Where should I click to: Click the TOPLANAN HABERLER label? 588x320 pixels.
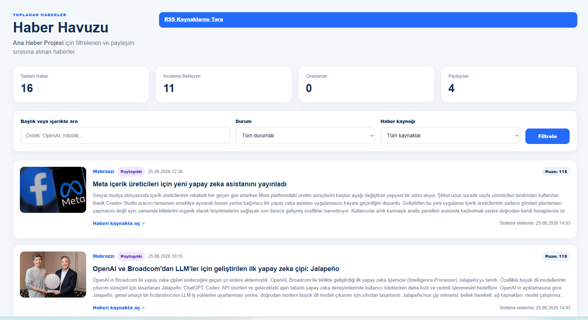(40, 15)
